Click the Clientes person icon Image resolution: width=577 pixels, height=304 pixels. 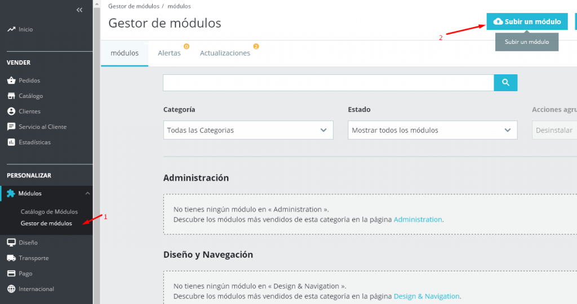[x=11, y=111]
